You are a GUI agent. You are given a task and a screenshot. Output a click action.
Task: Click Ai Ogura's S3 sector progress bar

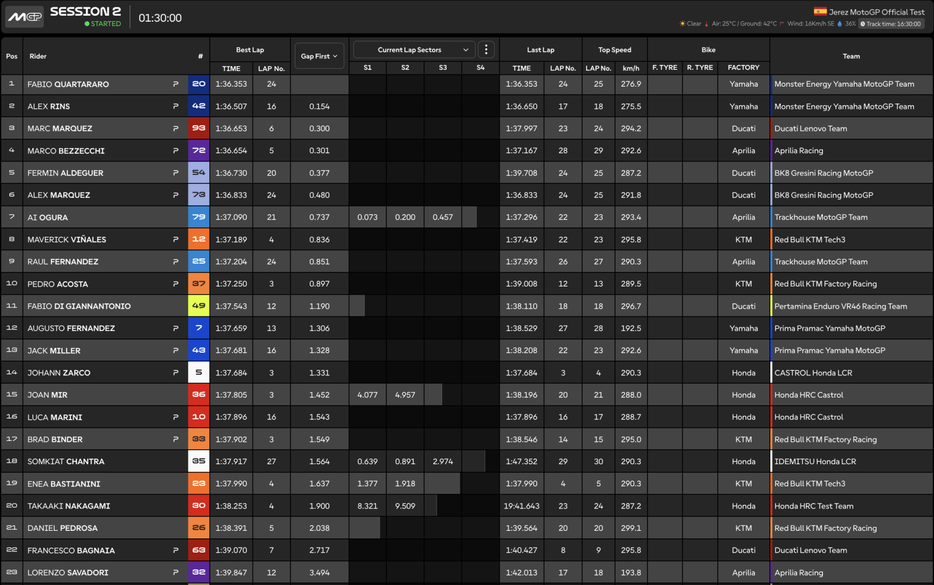click(443, 217)
